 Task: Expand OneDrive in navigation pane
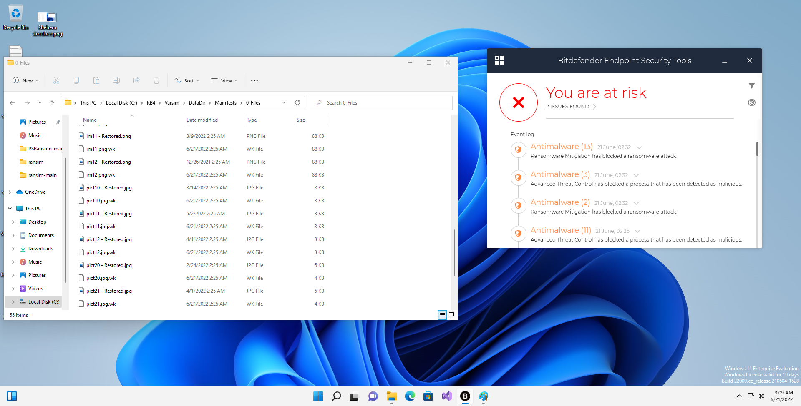coord(10,192)
